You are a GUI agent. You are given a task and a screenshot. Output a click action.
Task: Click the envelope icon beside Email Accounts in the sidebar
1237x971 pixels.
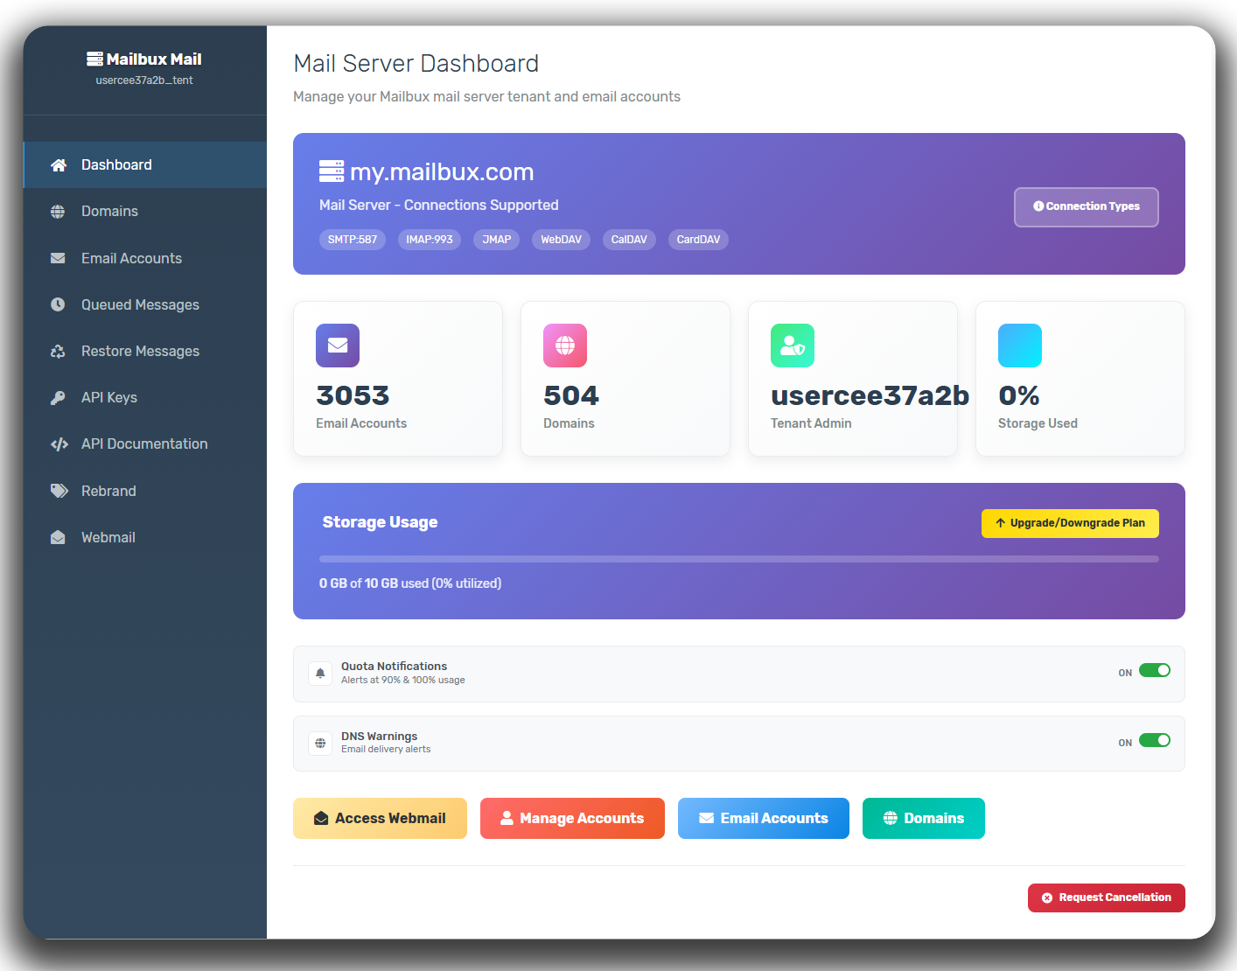tap(58, 258)
